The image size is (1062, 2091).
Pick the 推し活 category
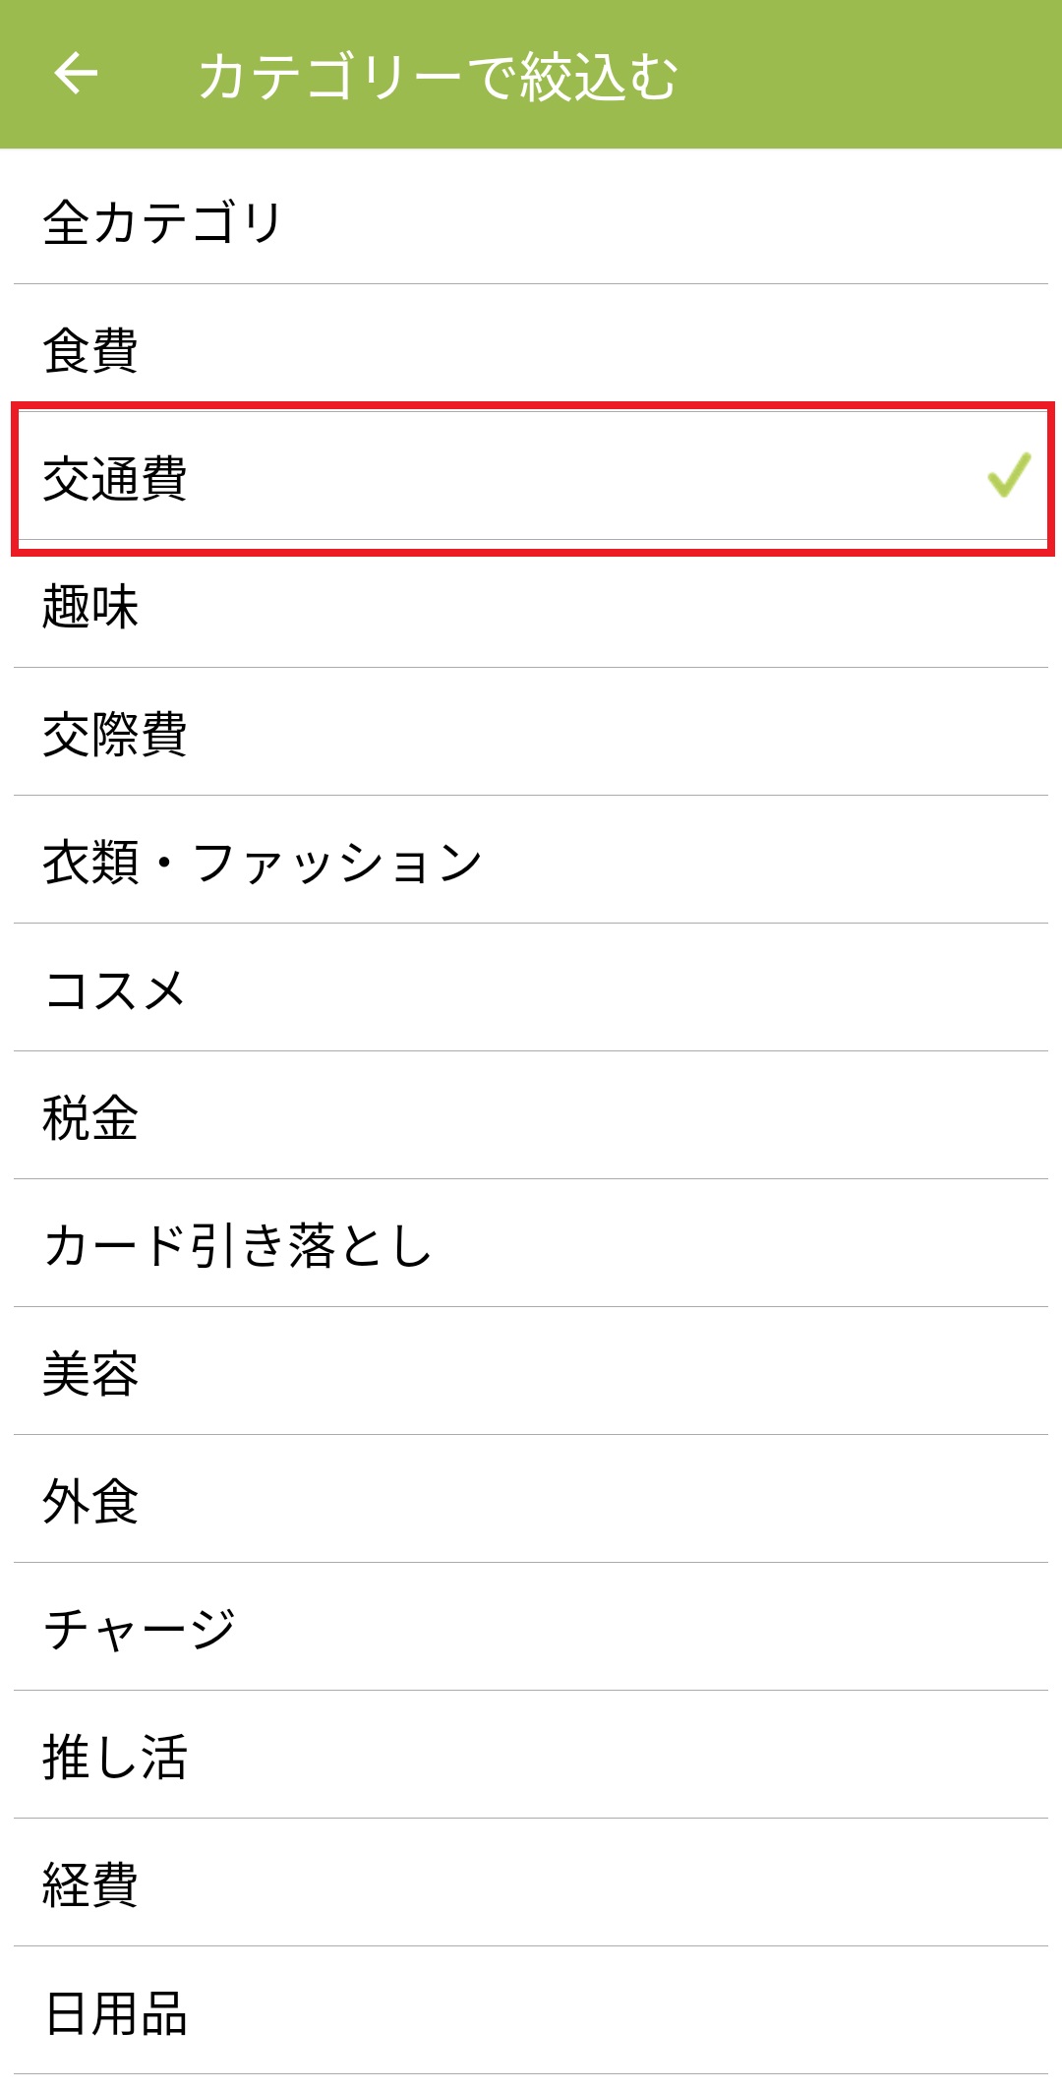tap(115, 1757)
